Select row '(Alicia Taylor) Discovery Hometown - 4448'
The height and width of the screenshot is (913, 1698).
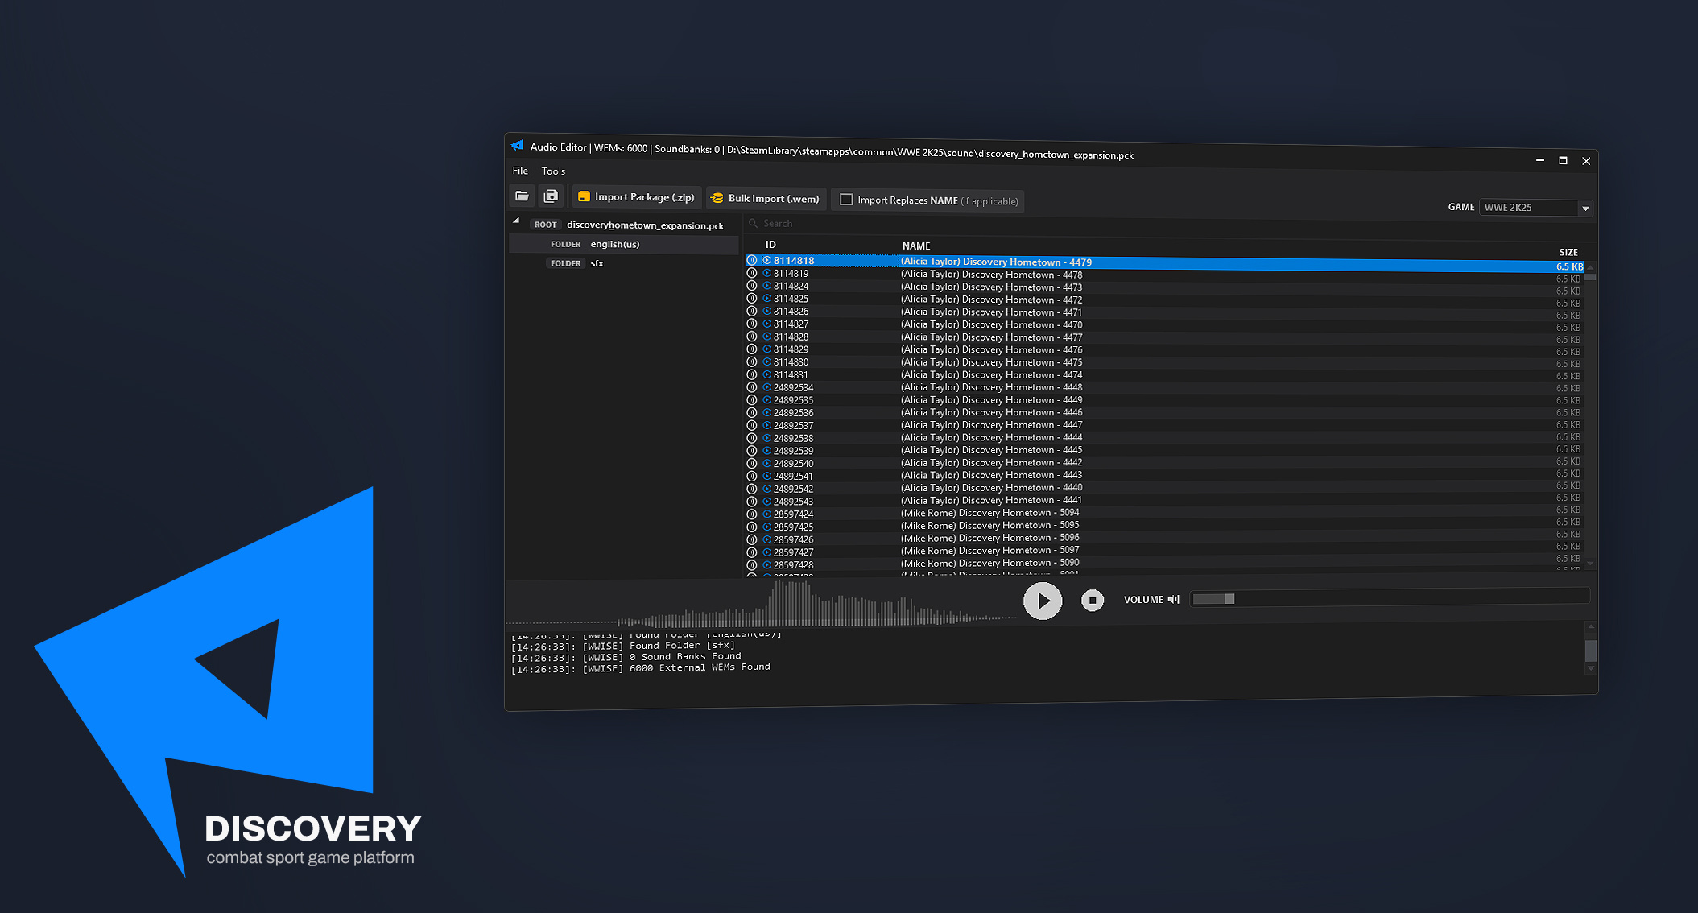[x=1164, y=387]
